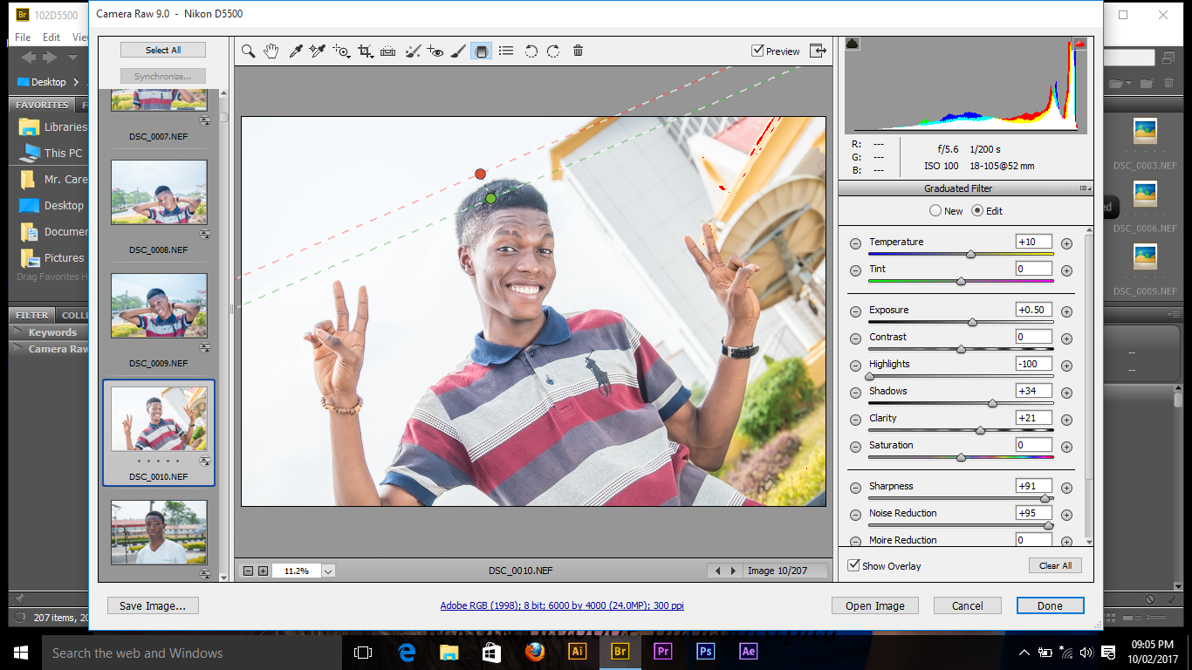Select the Color Sampler tool

click(318, 51)
